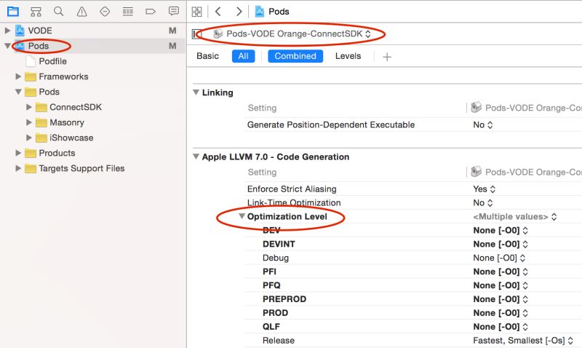Collapse the Pods folder group

coord(18,92)
